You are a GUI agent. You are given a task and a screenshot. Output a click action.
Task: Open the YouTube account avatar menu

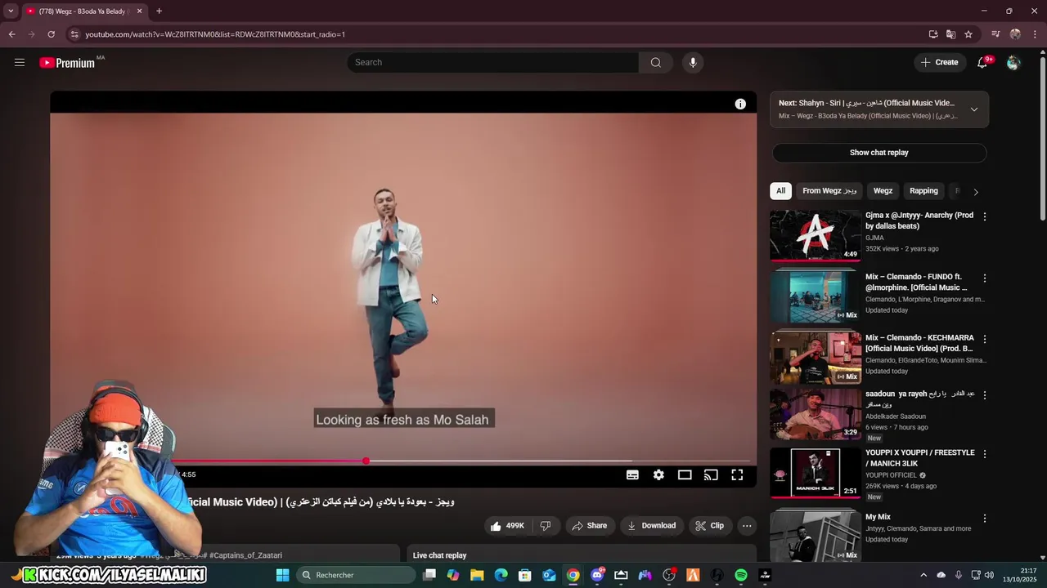1013,62
